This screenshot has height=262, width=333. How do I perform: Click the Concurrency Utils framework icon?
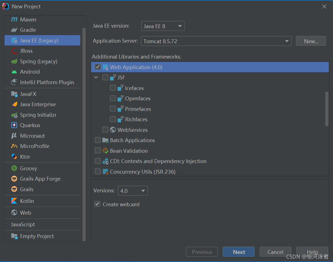coord(106,171)
